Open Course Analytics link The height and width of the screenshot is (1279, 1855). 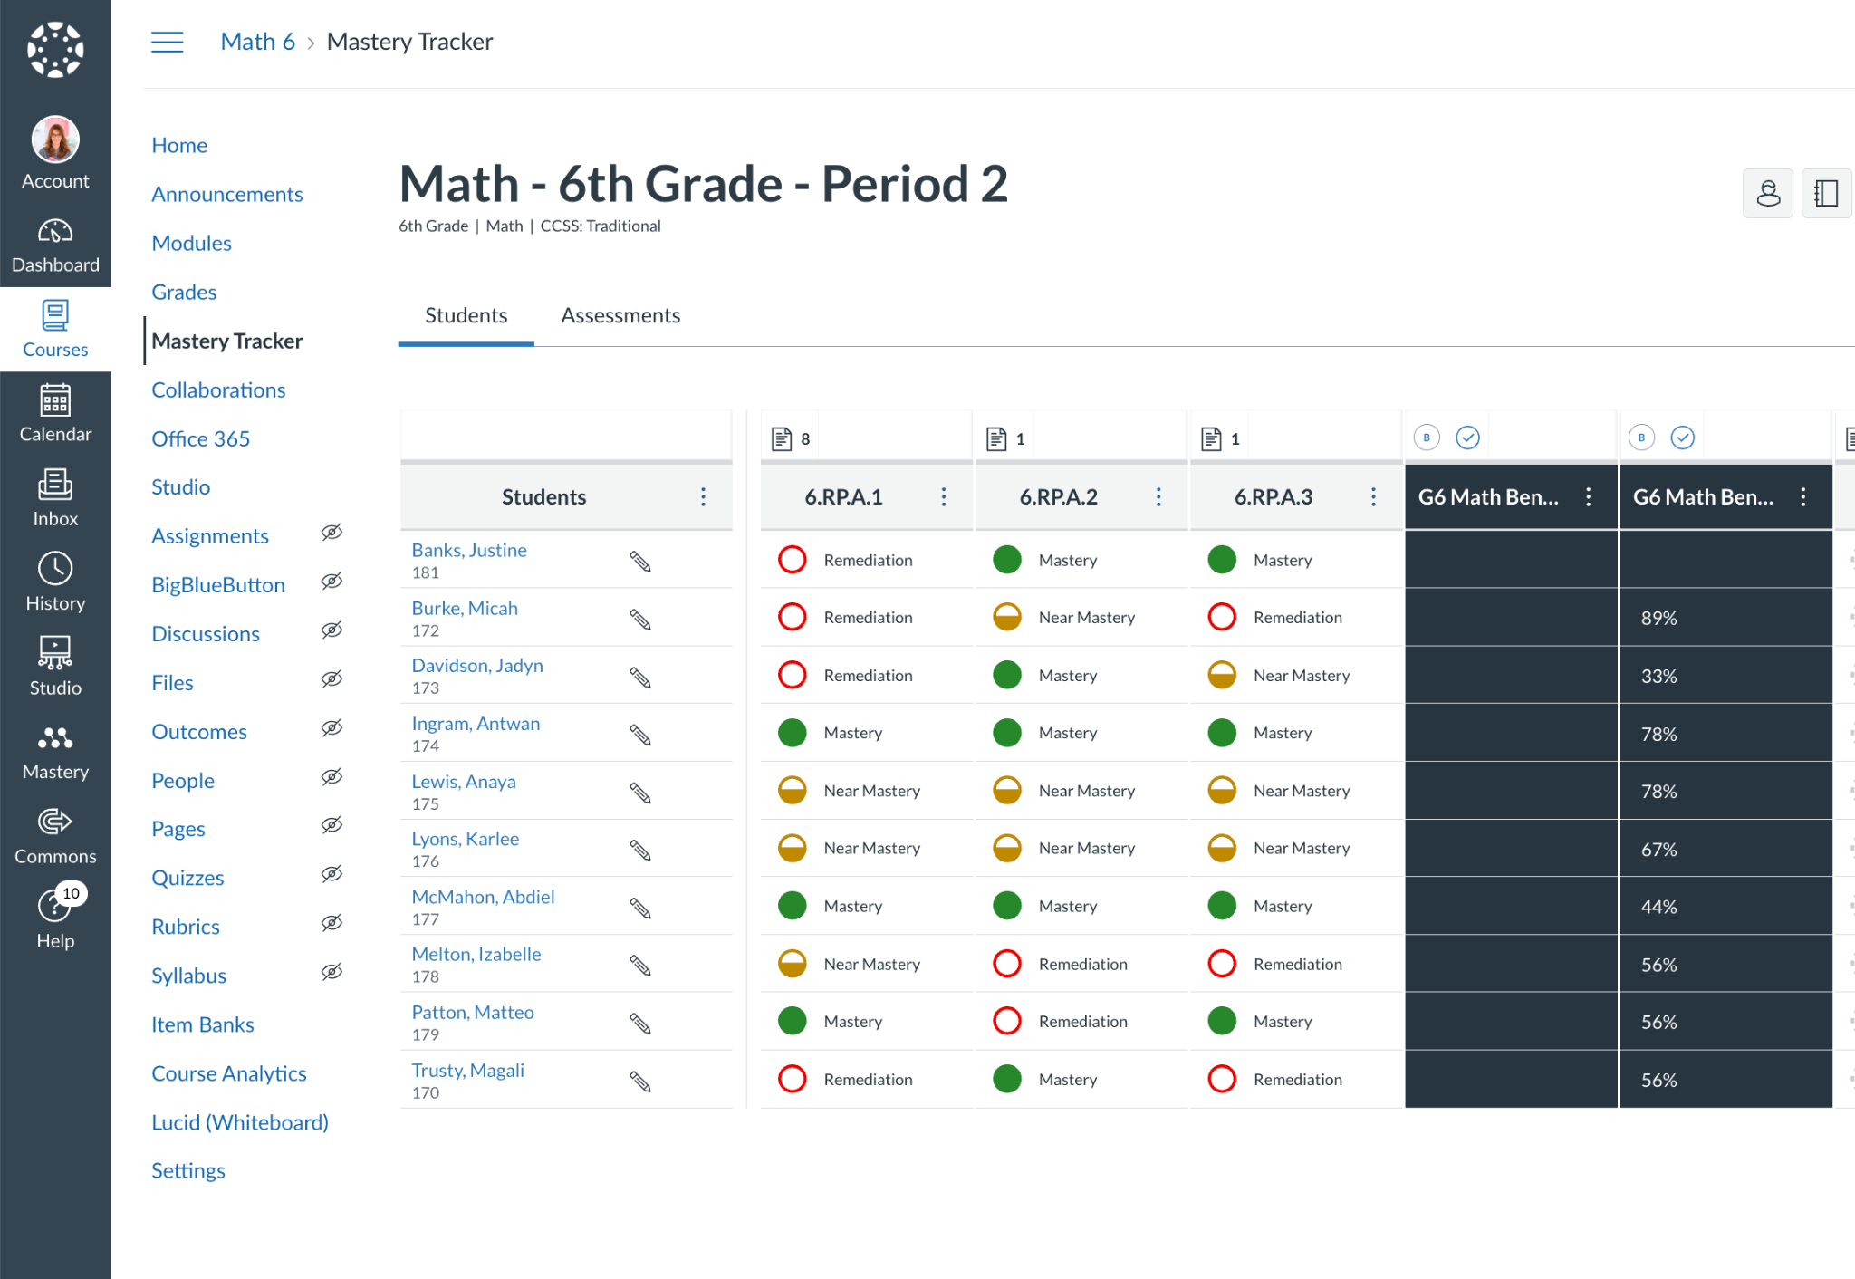(x=229, y=1073)
